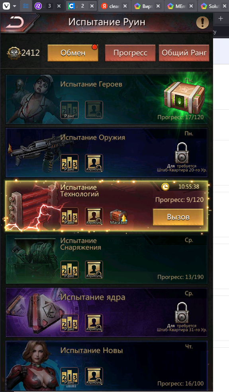
Task: Open Магазин chest icon in Испытание Технологий
Action: pos(119,217)
